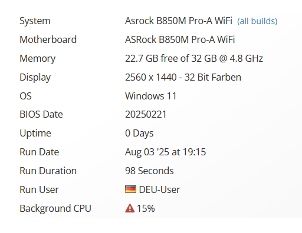Screen dimensions: 302x233
Task: Click the 98 Seconds run duration value
Action: (149, 171)
